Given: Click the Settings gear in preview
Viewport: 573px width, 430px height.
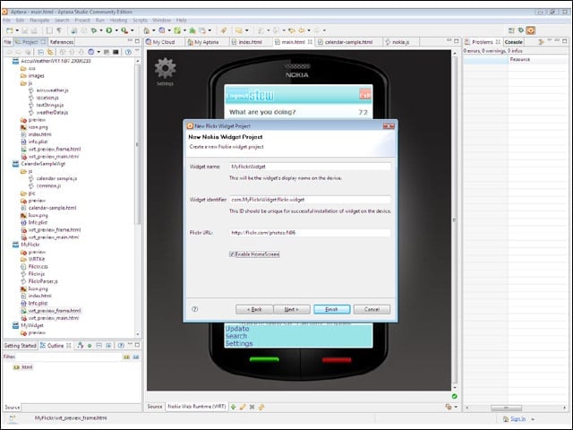Looking at the screenshot, I should point(165,68).
